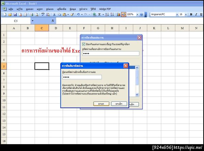Apply bold formatting with B
204x151 pixels.
coord(191,14)
